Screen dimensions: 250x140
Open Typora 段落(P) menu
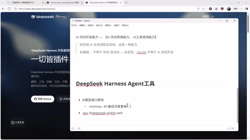tap(91, 25)
